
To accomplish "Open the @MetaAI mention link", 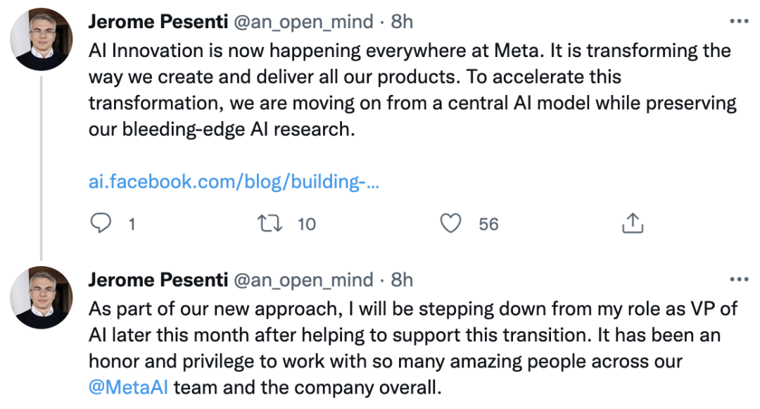I will click(128, 388).
